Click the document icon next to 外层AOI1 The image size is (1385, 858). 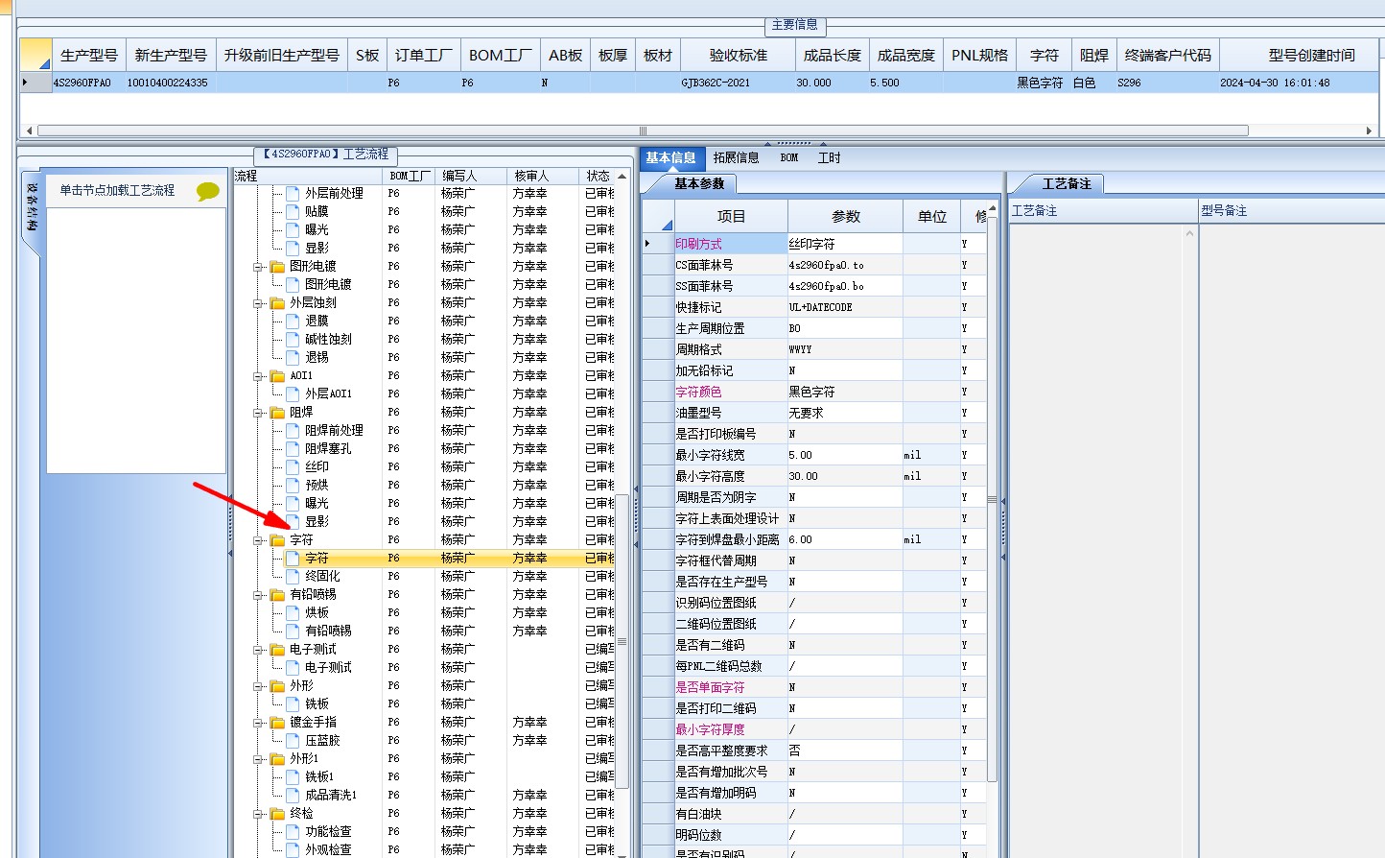click(293, 393)
